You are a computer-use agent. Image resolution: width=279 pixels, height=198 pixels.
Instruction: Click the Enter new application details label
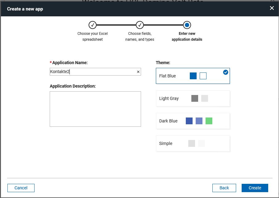[187, 36]
